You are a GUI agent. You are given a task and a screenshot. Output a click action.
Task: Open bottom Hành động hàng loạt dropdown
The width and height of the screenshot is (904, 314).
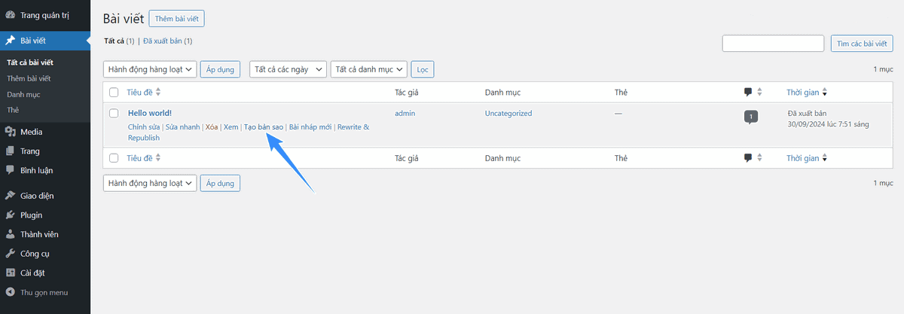coord(150,183)
